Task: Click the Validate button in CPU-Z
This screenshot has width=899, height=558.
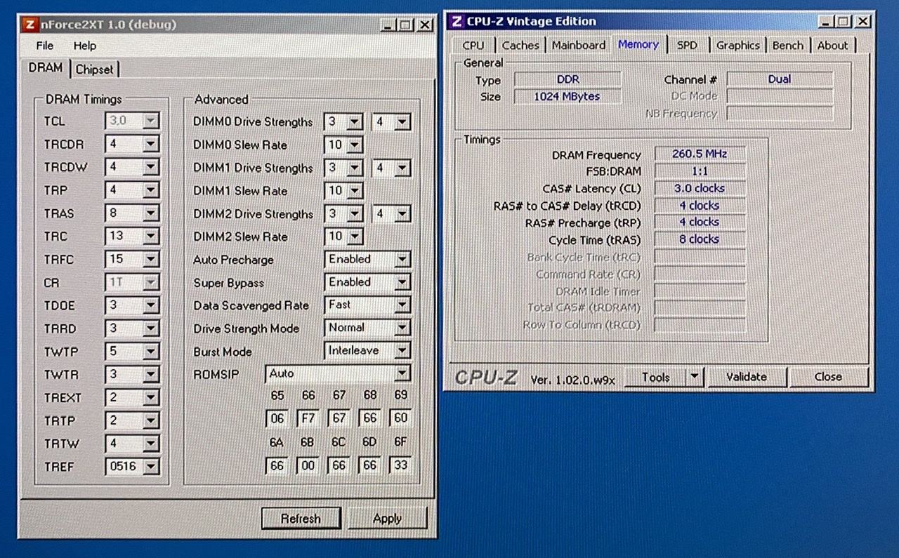Action: [x=747, y=378]
